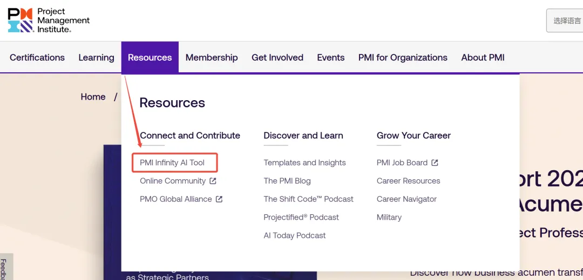This screenshot has height=280, width=583.
Task: Expand the Get Involved menu
Action: tap(277, 58)
